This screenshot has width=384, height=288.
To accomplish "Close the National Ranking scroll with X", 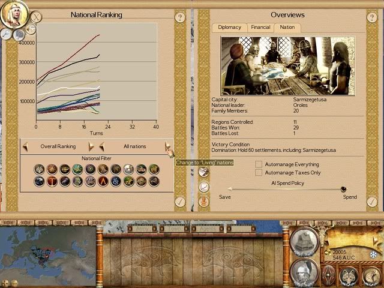I will [36, 17].
